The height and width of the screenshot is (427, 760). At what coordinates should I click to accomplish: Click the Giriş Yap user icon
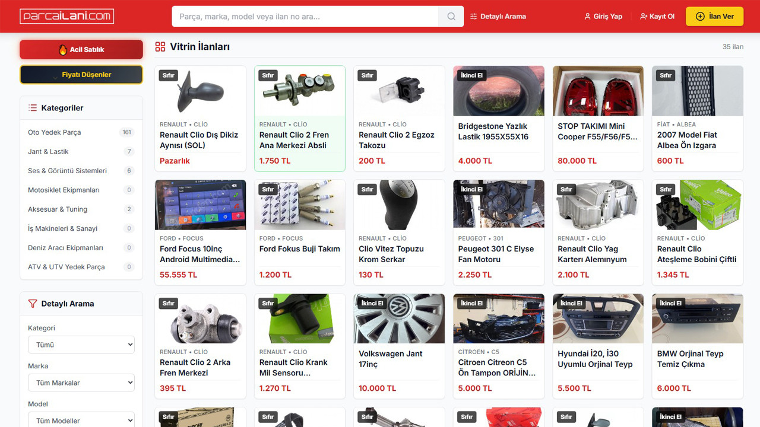pos(588,17)
